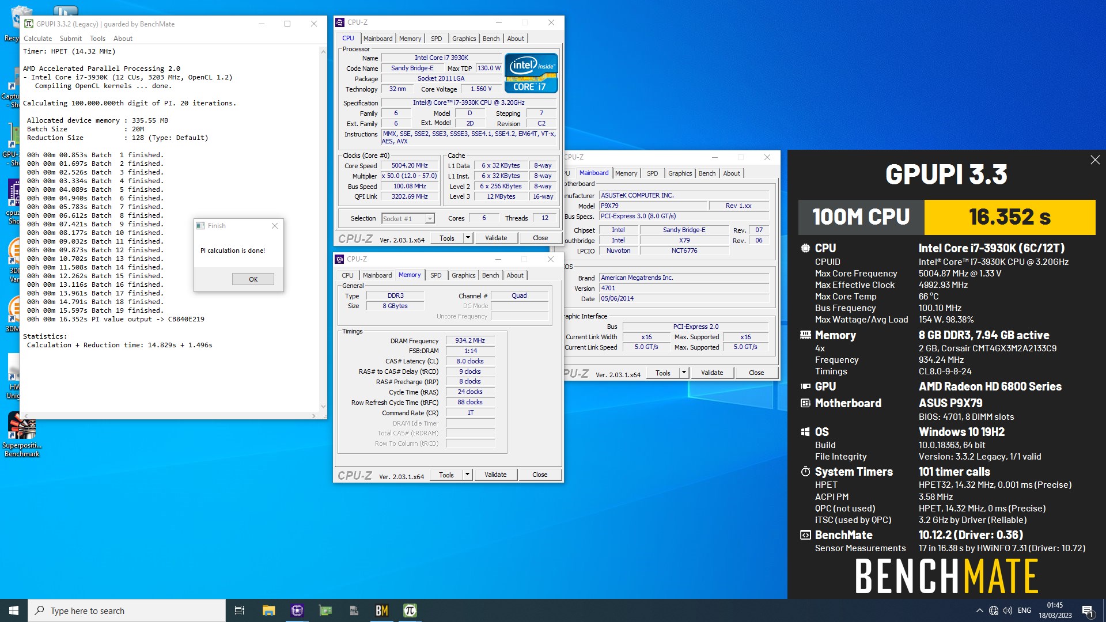Open SPD tab in Memory CPU-Z window
This screenshot has width=1106, height=622.
tap(436, 275)
